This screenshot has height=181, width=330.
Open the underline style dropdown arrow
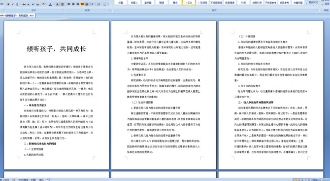pos(20,4)
